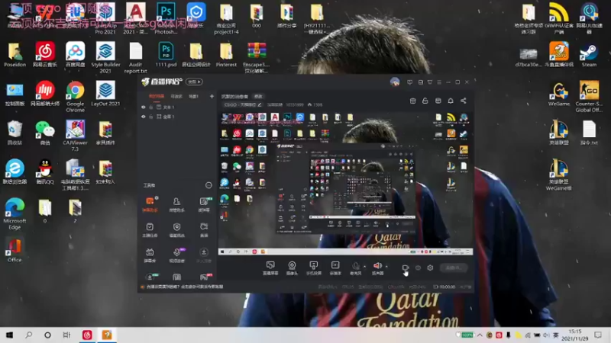The width and height of the screenshot is (611, 343).
Task: Add a camera source in stream companion
Action: (292, 268)
